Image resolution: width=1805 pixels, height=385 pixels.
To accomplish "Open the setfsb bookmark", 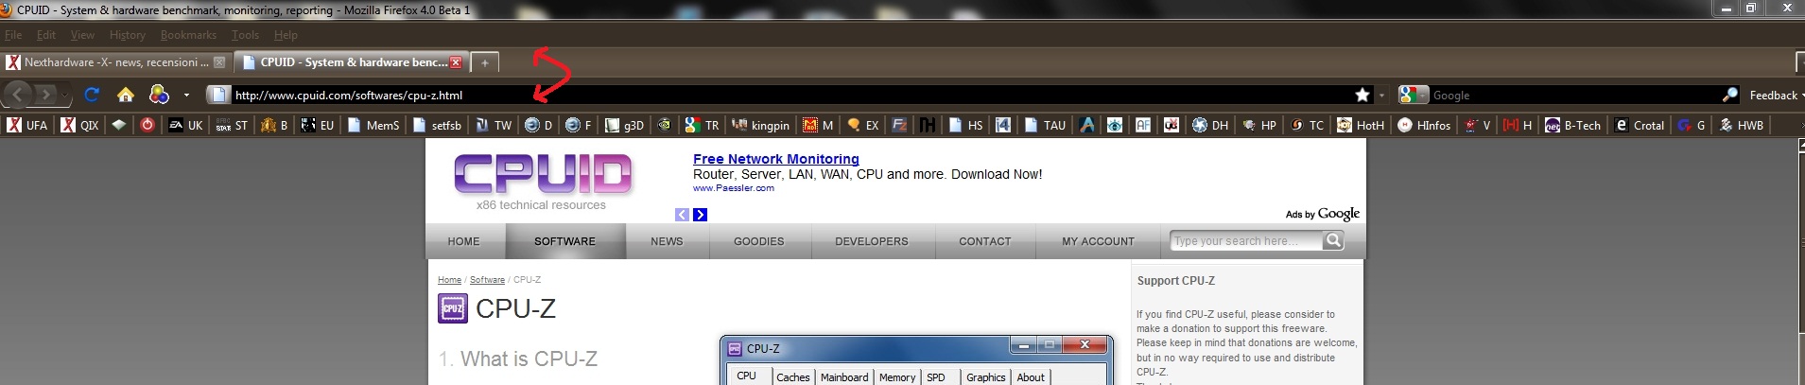I will (438, 125).
